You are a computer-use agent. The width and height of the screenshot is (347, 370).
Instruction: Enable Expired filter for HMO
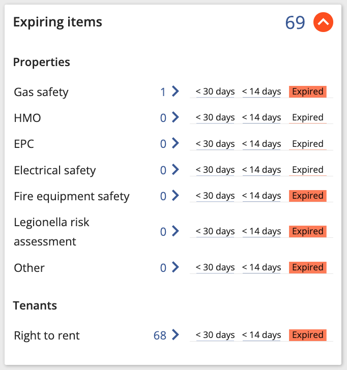click(307, 117)
